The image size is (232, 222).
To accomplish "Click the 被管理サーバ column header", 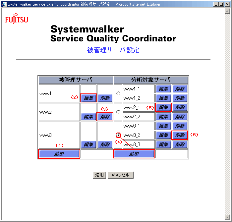I will [76, 80].
